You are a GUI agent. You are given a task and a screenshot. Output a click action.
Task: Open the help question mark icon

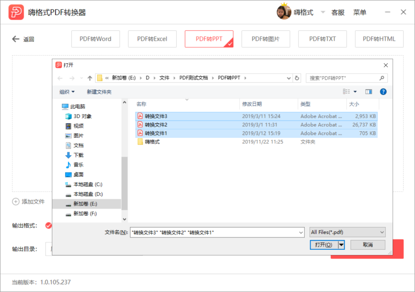[x=383, y=92]
